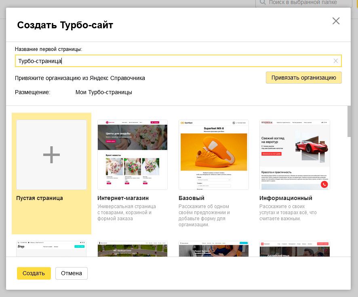Click the search magnifier icon

click(263, 2)
